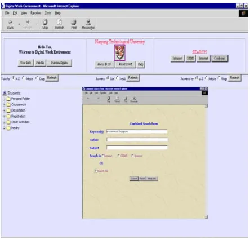
Task: Click the Nanyang Technological University crest image
Action: tap(119, 52)
